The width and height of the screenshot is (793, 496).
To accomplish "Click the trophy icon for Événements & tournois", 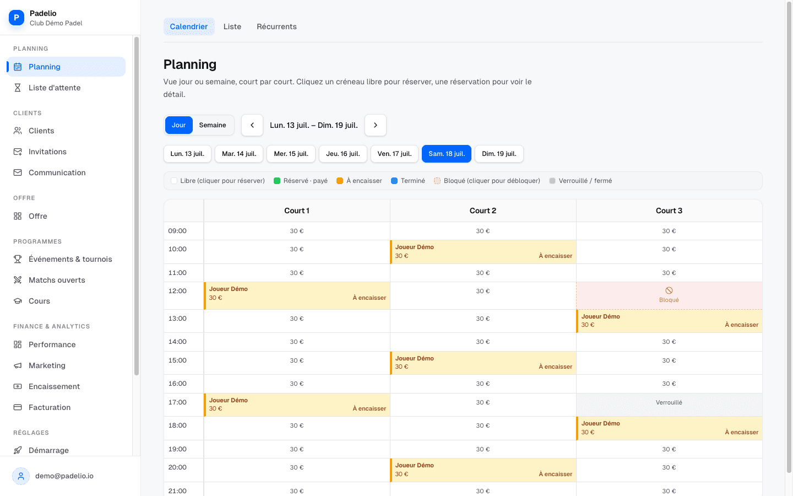I will click(18, 259).
